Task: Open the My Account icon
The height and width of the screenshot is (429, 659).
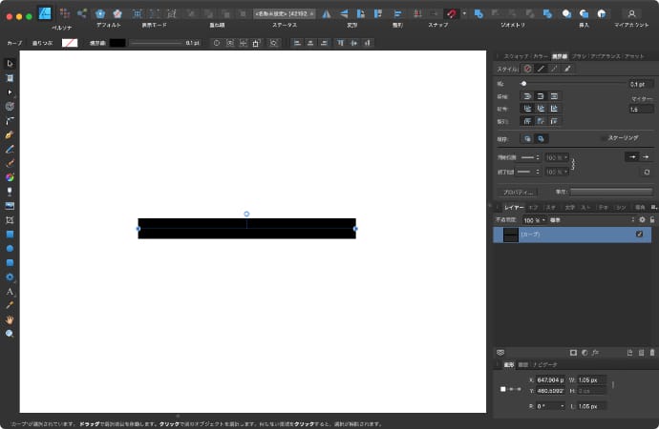Action: [x=631, y=13]
